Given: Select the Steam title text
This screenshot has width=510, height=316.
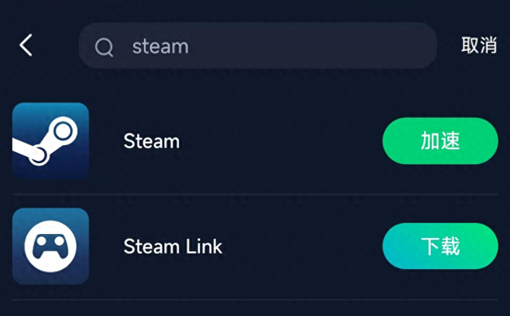Looking at the screenshot, I should coord(151,141).
